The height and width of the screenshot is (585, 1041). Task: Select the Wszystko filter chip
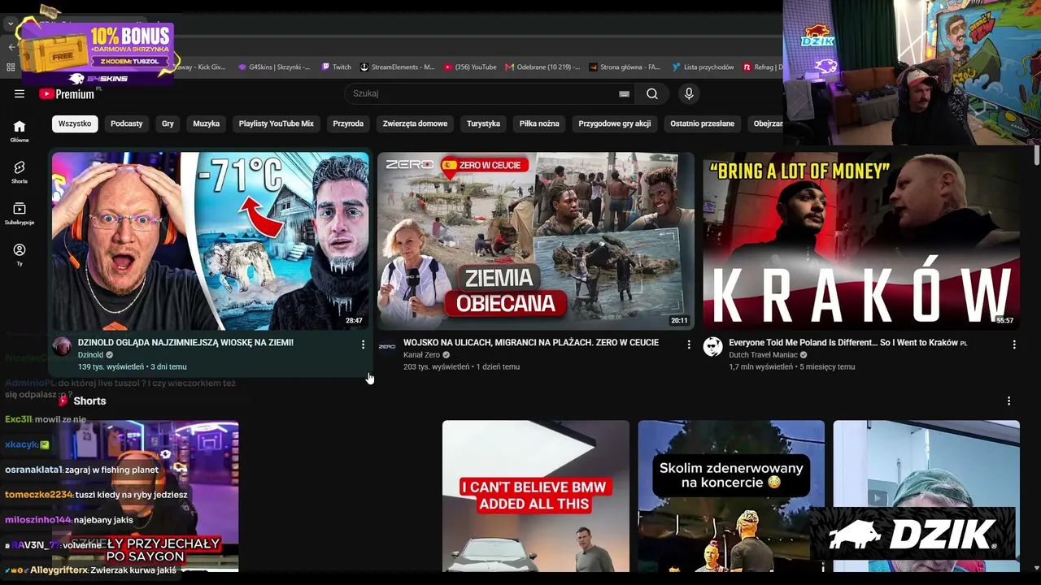coord(75,123)
